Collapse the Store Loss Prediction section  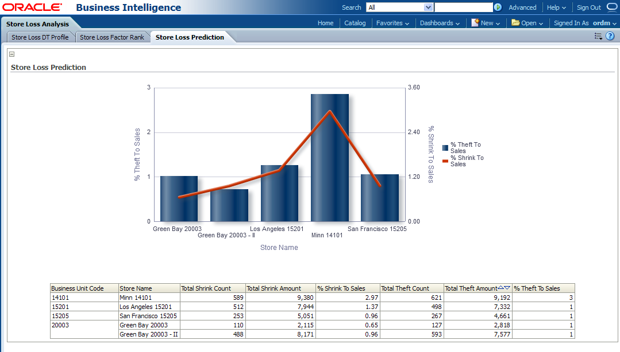(12, 54)
